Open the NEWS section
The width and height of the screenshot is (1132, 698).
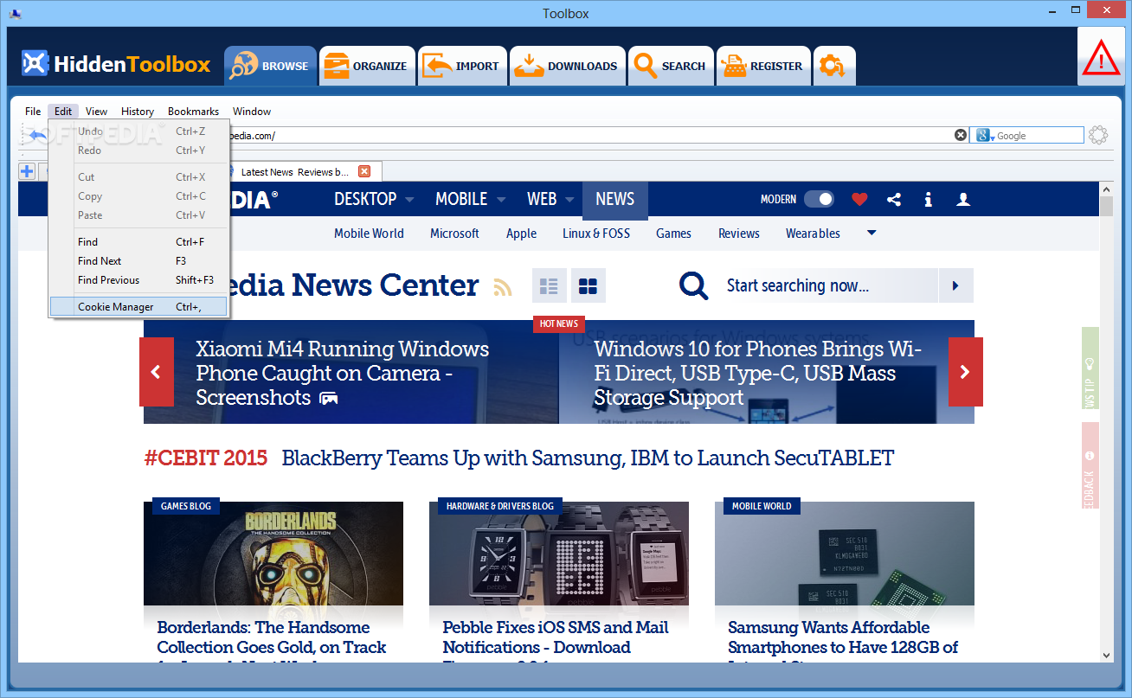click(x=614, y=199)
